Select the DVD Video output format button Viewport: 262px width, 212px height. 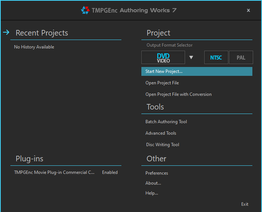[x=163, y=58]
